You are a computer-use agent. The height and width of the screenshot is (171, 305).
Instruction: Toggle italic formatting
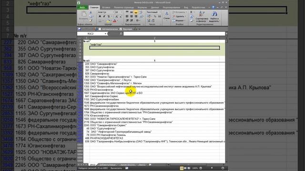(104, 17)
